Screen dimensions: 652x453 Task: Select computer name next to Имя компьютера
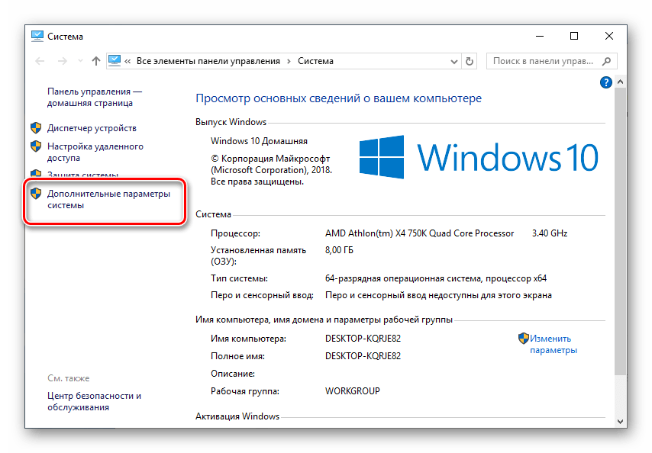pos(363,339)
